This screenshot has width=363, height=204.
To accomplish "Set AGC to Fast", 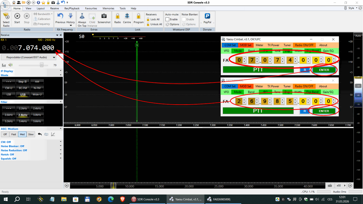I will 14,134.
